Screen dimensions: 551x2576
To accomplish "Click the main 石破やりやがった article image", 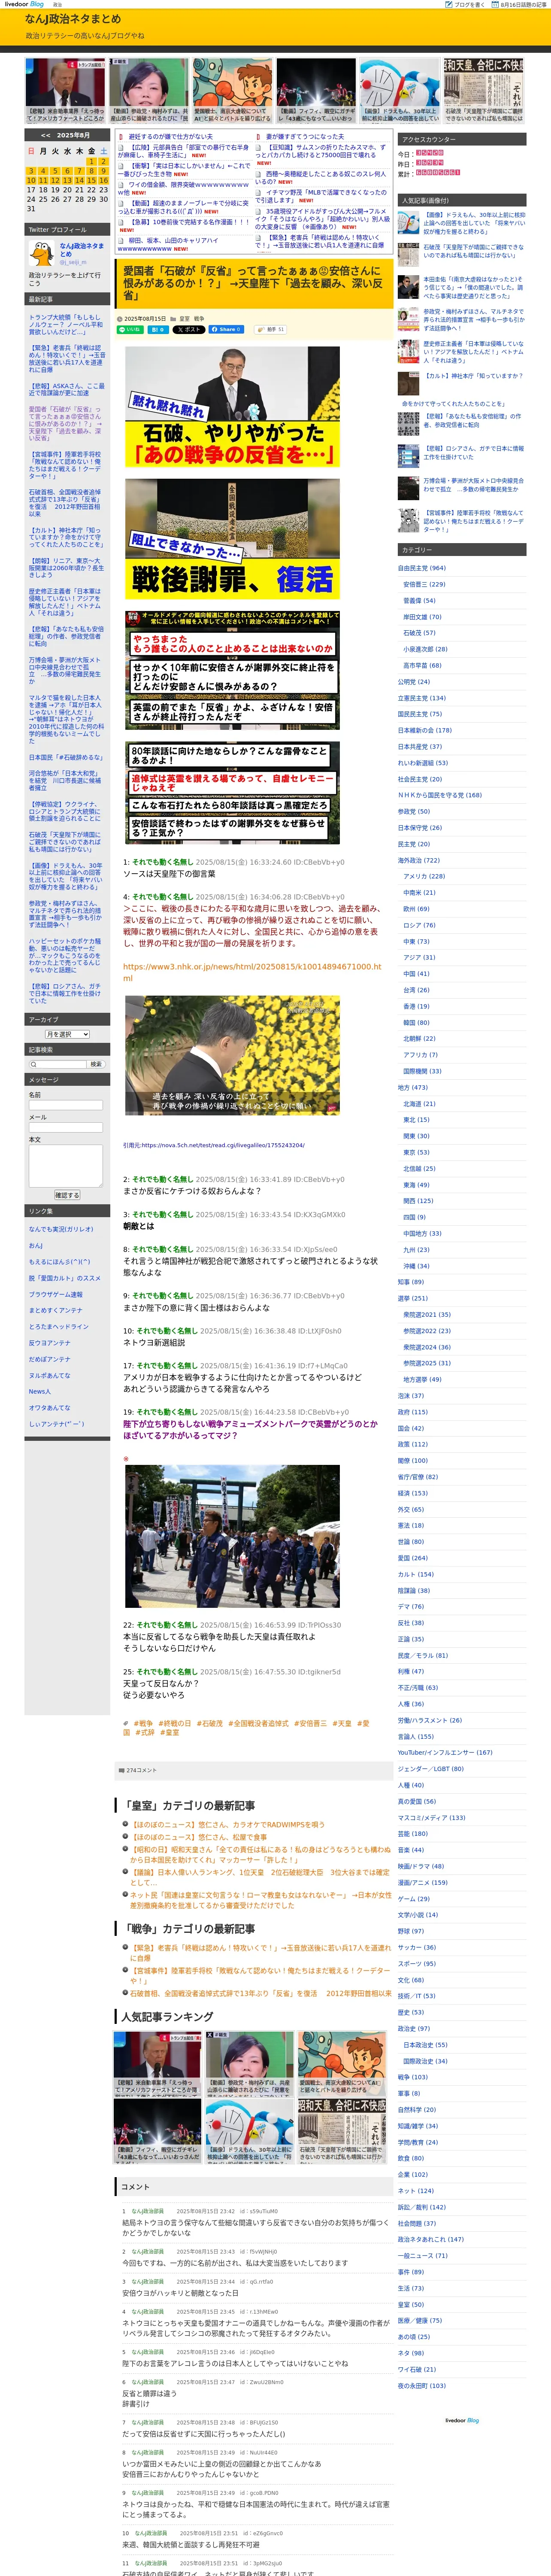I will point(232,407).
